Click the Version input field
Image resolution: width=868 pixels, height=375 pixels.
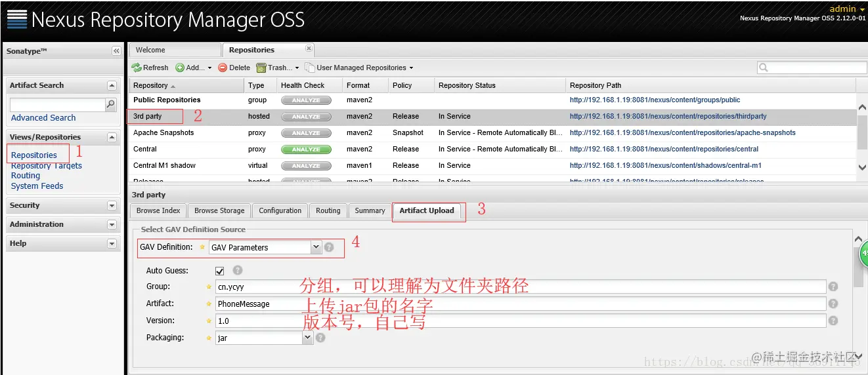[520, 321]
